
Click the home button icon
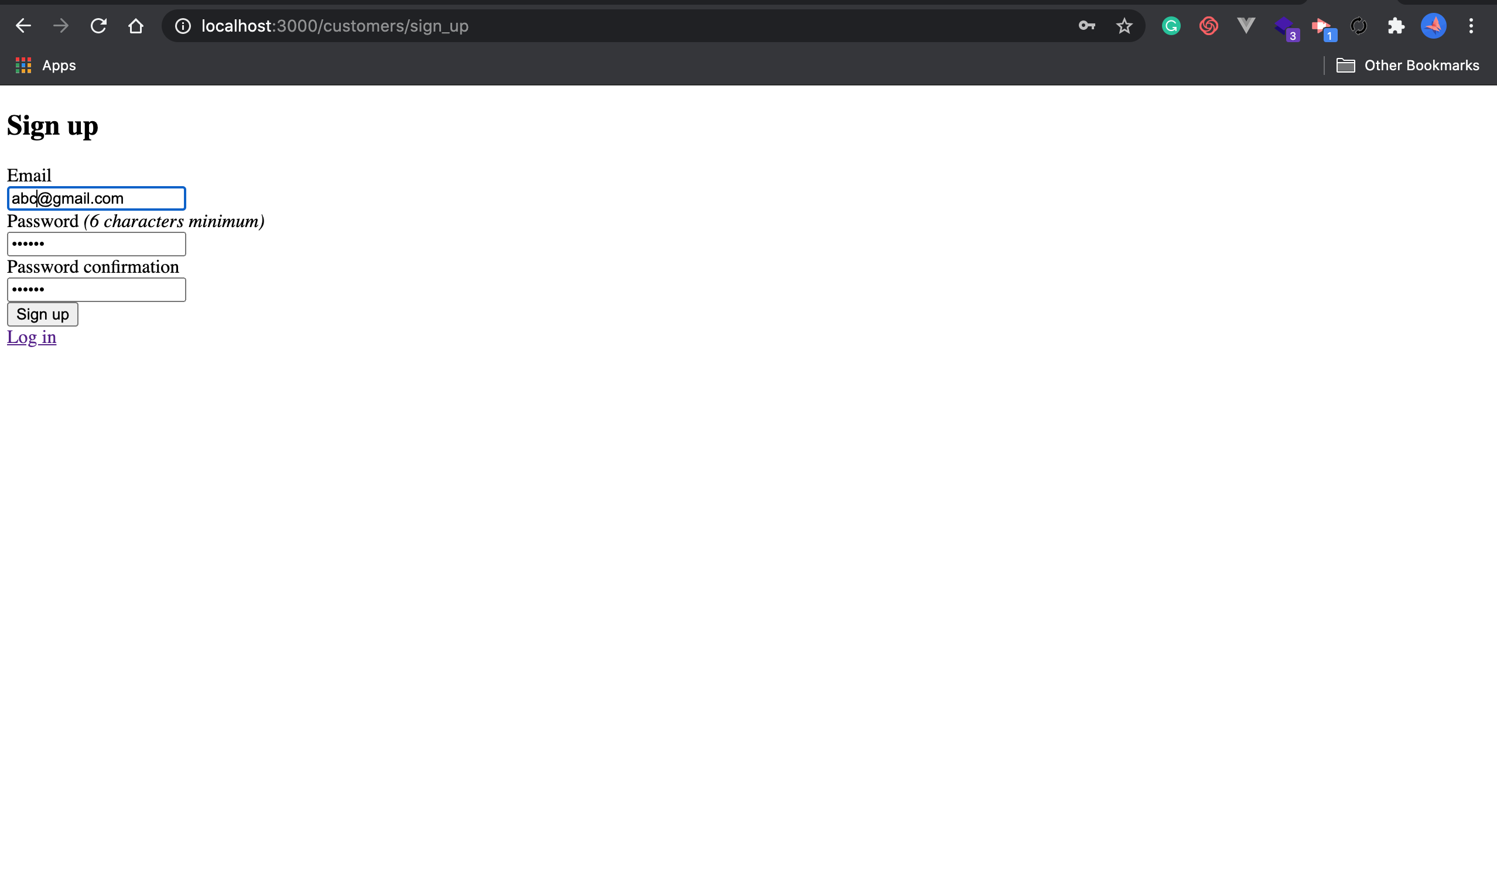pyautogui.click(x=135, y=26)
